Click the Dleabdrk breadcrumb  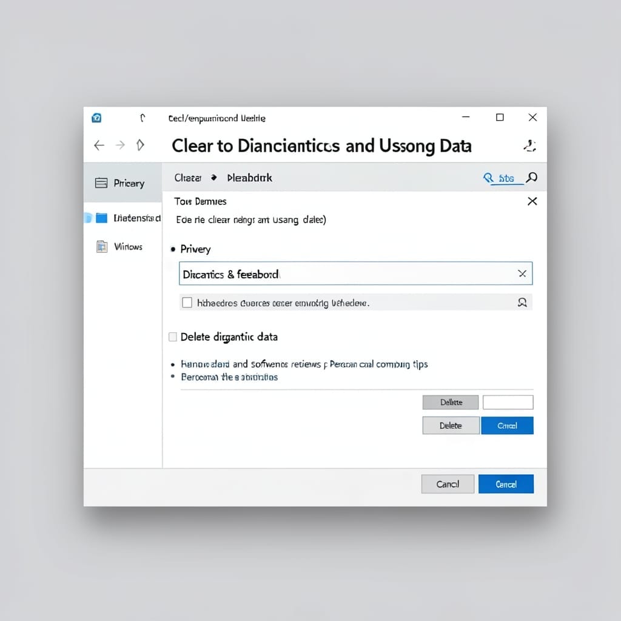(249, 178)
